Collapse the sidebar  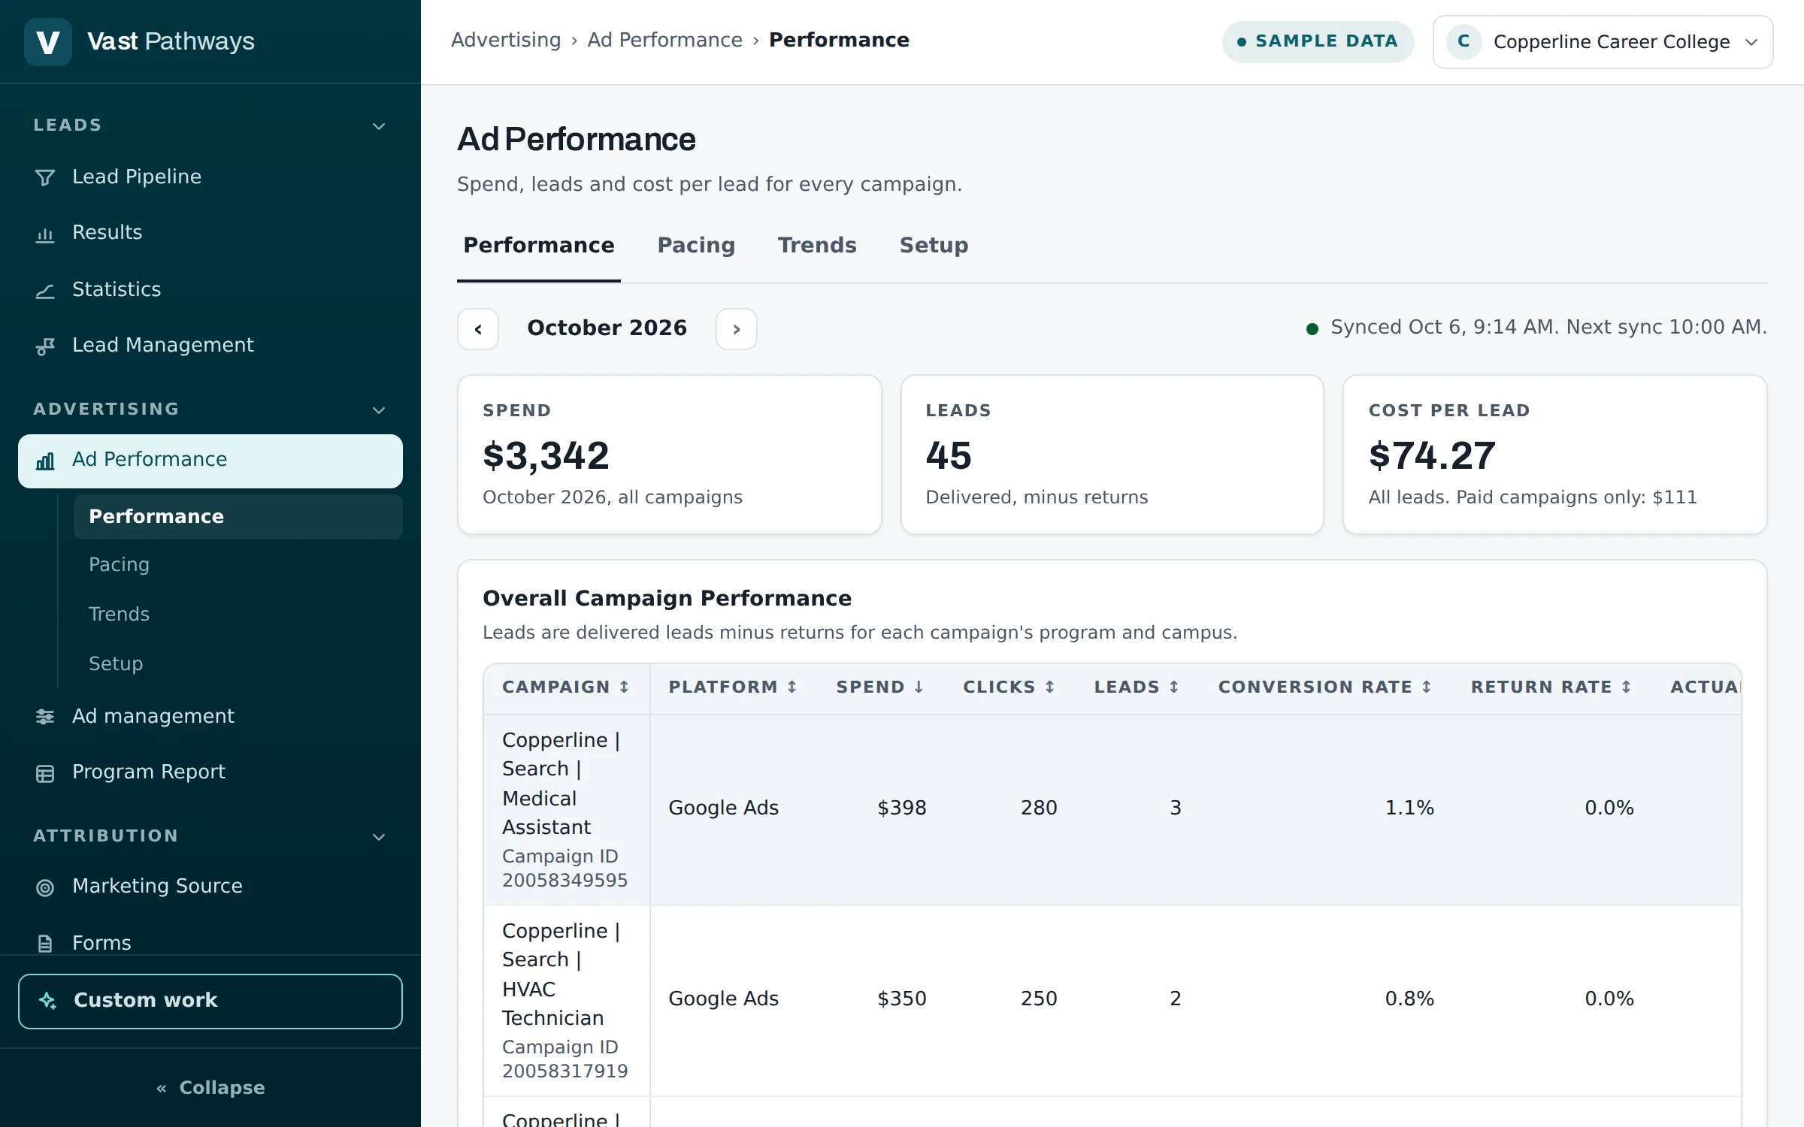210,1088
